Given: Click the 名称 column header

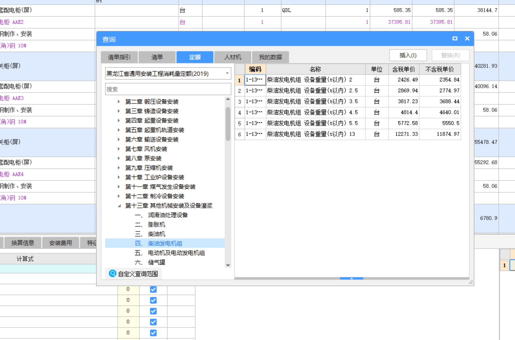Looking at the screenshot, I should click(x=315, y=69).
